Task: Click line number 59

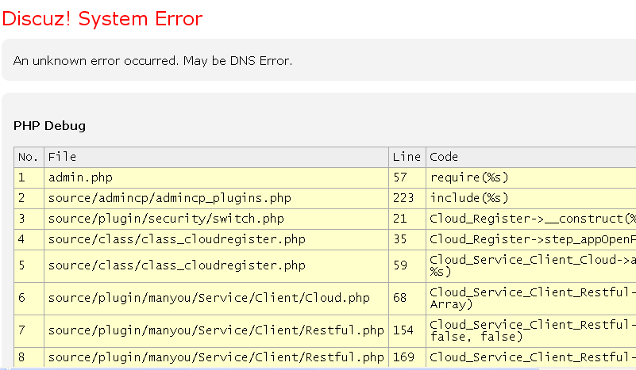Action: (407, 266)
